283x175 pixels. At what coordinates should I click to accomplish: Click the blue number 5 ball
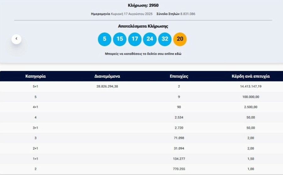click(x=104, y=39)
